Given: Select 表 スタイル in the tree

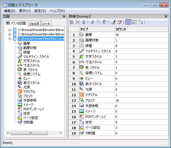Looking at the screenshot, I should 30,70.
